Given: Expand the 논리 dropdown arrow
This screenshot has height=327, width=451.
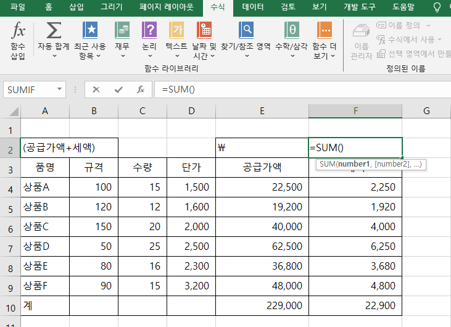Looking at the screenshot, I should click(150, 56).
